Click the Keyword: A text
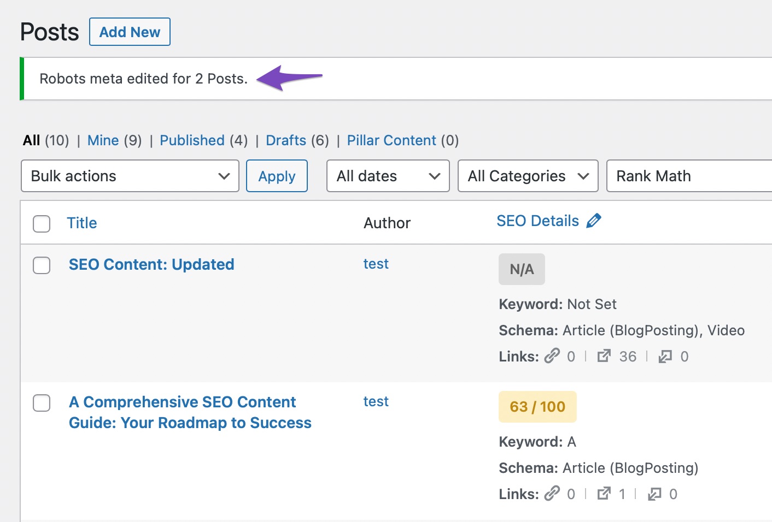The image size is (772, 522). [537, 442]
